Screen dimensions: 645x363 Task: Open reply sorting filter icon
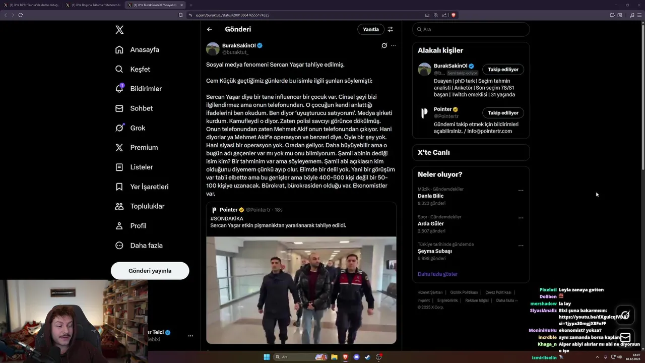390,29
